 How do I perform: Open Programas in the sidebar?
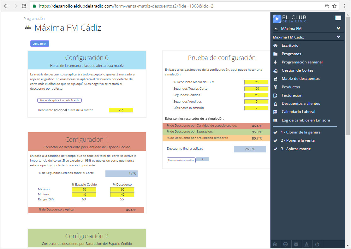pyautogui.click(x=291, y=54)
